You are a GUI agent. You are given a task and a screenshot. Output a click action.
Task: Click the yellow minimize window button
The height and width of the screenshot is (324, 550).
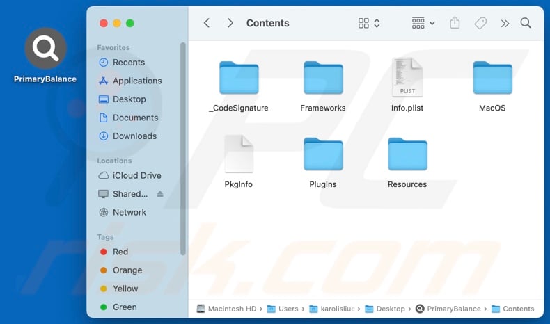pos(117,23)
